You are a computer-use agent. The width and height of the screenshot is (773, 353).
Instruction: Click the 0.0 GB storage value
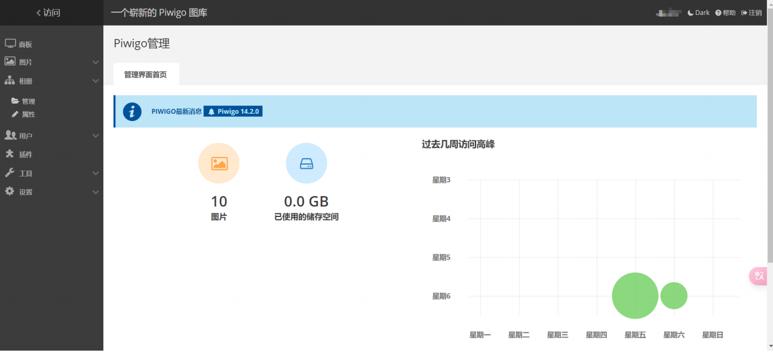pyautogui.click(x=306, y=202)
